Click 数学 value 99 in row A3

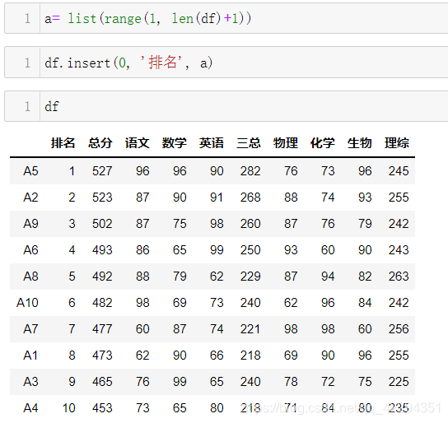click(x=180, y=382)
